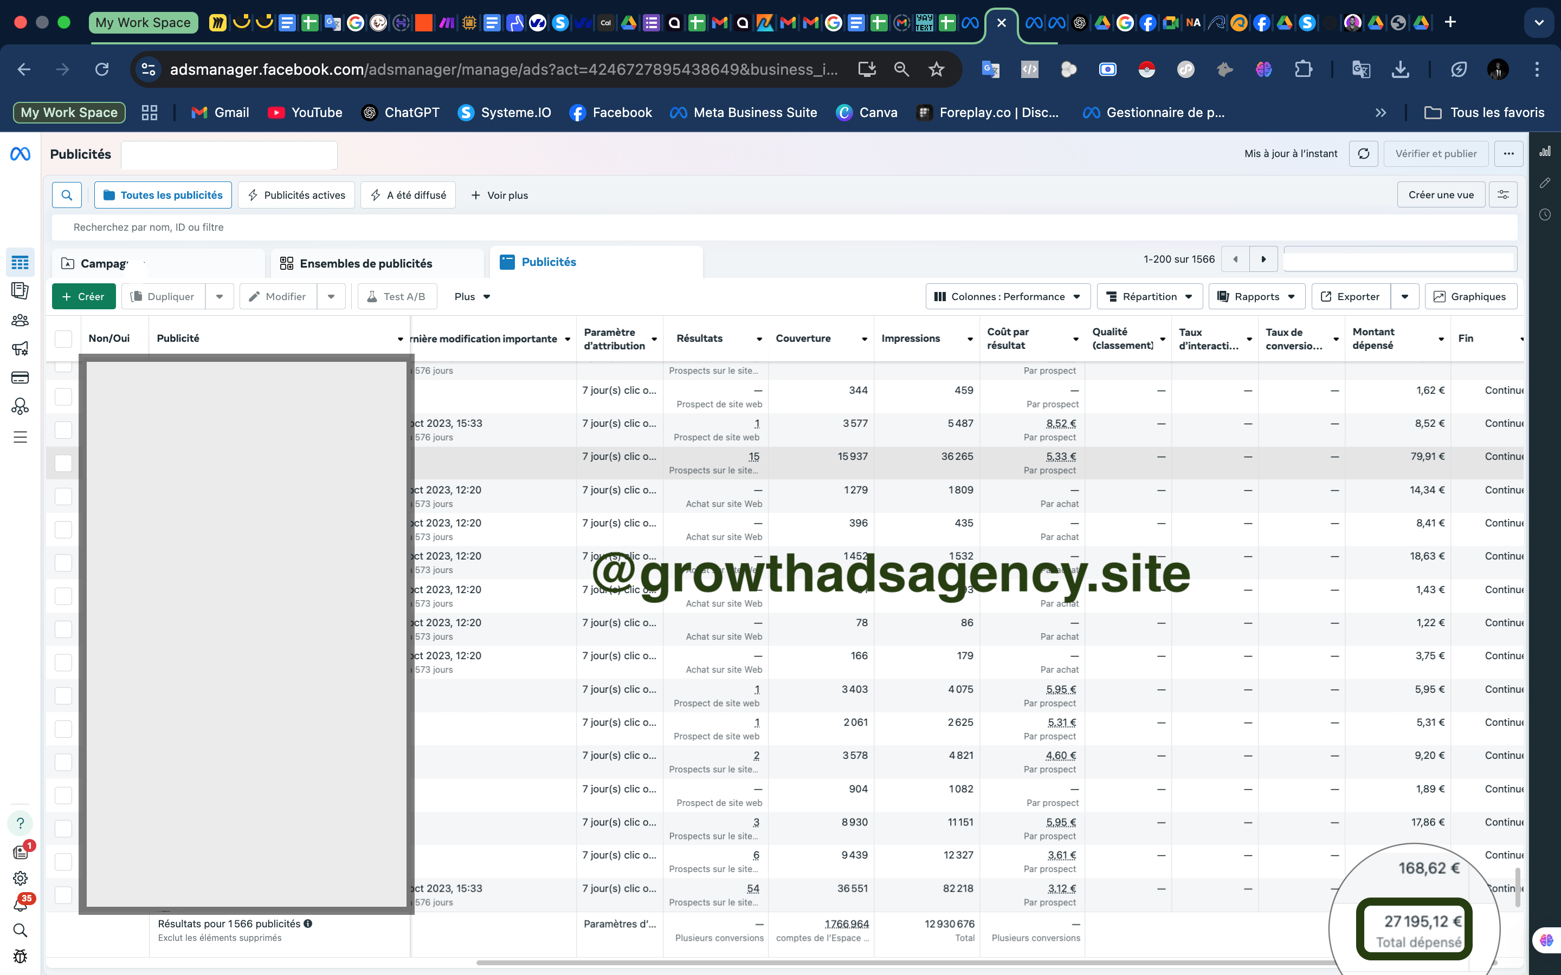This screenshot has height=975, width=1561.
Task: Open the Plus dropdown menu
Action: 472,296
